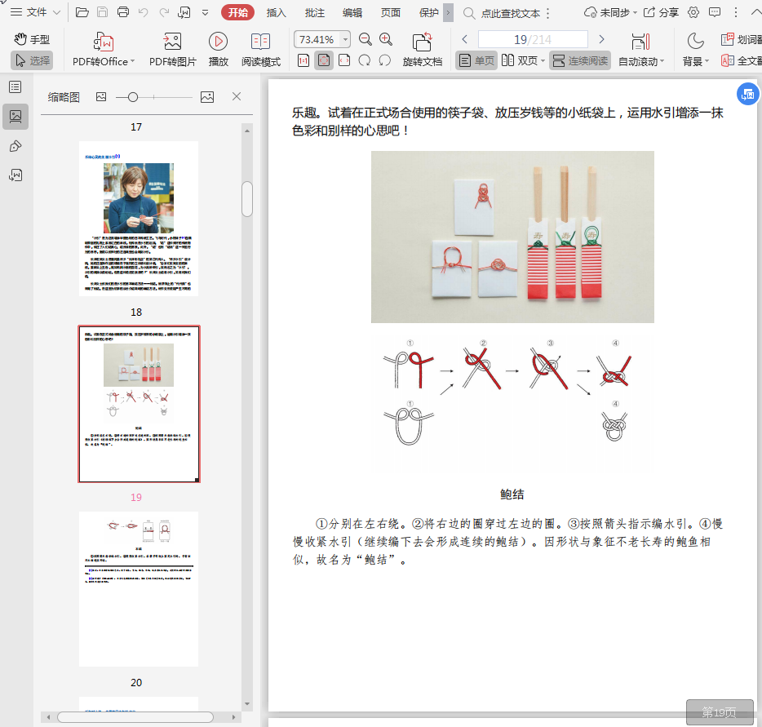Screen dimensions: 762x727
Task: Open the outline panel sidebar icon
Action: tap(16, 87)
